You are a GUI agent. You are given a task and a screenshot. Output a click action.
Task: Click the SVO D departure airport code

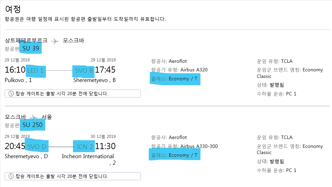(37, 147)
